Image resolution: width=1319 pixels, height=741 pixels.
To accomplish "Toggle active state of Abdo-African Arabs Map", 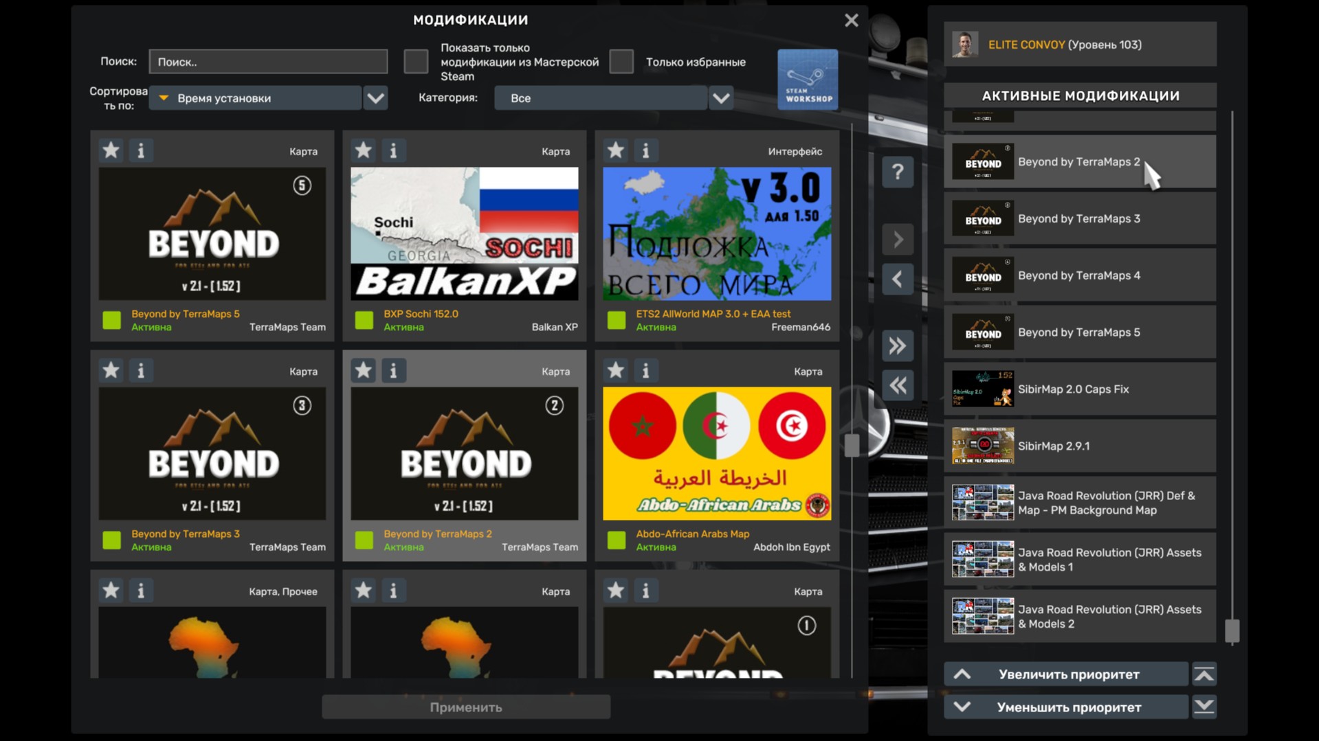I will coord(617,540).
